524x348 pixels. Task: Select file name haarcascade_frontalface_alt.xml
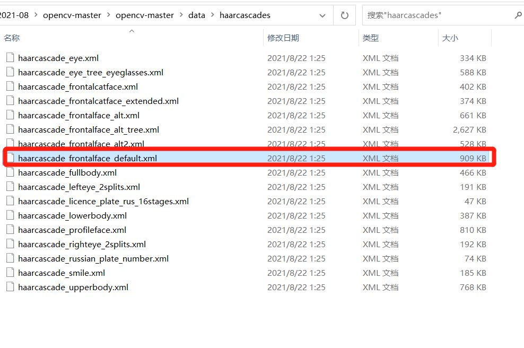[x=79, y=116]
